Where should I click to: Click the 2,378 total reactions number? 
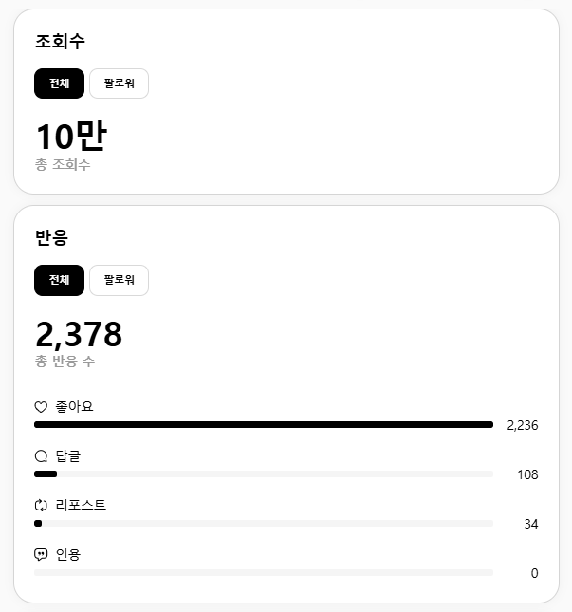pos(79,334)
